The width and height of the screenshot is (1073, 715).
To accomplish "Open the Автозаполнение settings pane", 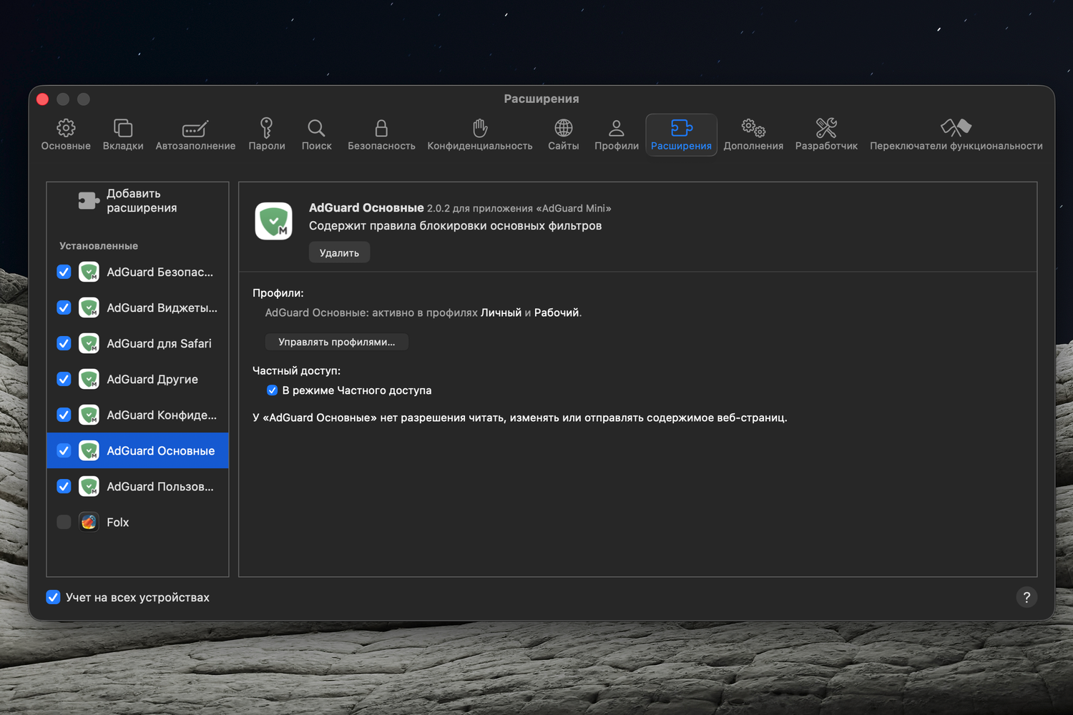I will tap(195, 134).
